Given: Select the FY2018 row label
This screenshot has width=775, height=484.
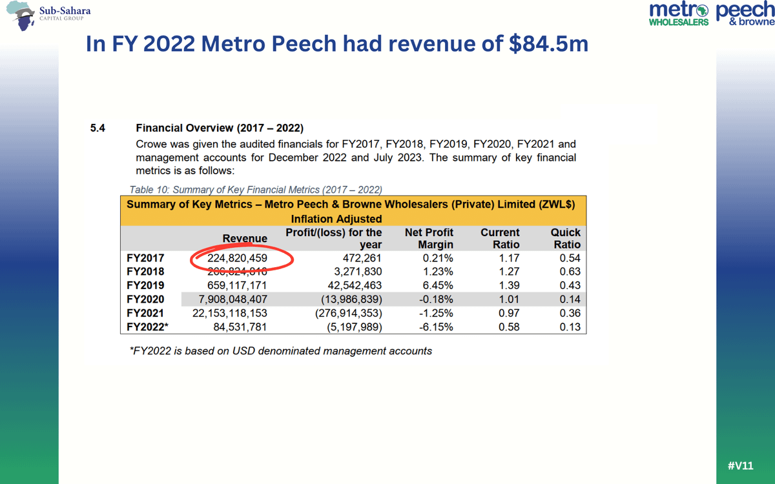Looking at the screenshot, I should point(145,272).
